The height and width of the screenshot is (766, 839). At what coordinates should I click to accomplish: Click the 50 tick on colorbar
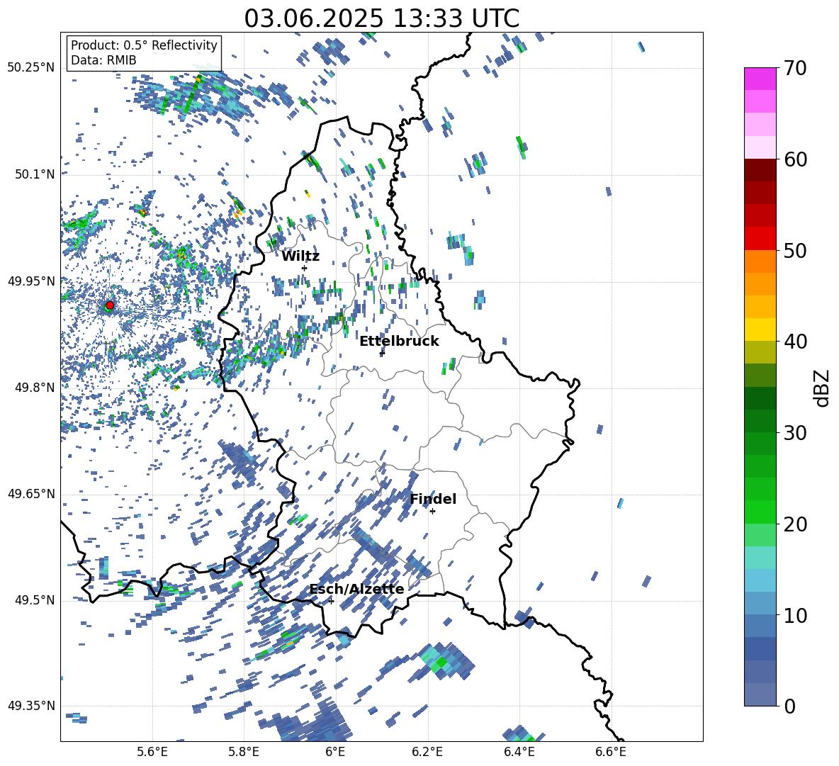[795, 251]
